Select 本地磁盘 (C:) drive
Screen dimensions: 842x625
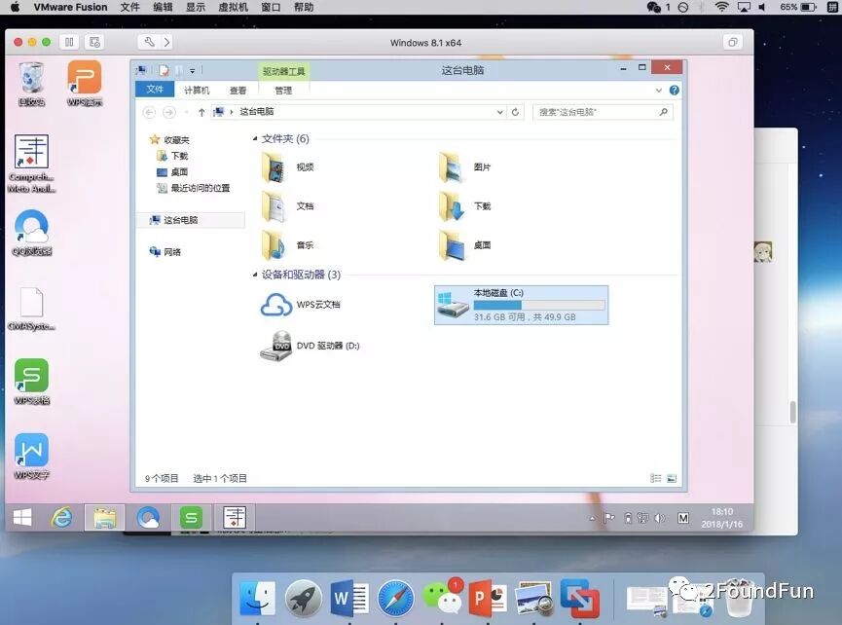point(521,305)
